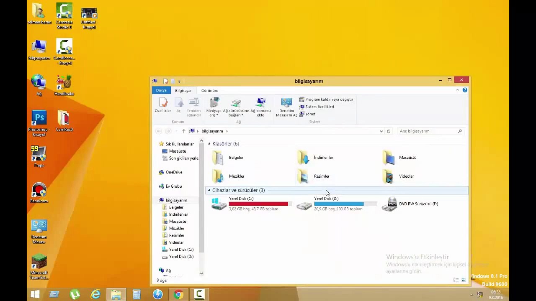Switch to details view in status bar
This screenshot has height=301, width=536.
456,280
